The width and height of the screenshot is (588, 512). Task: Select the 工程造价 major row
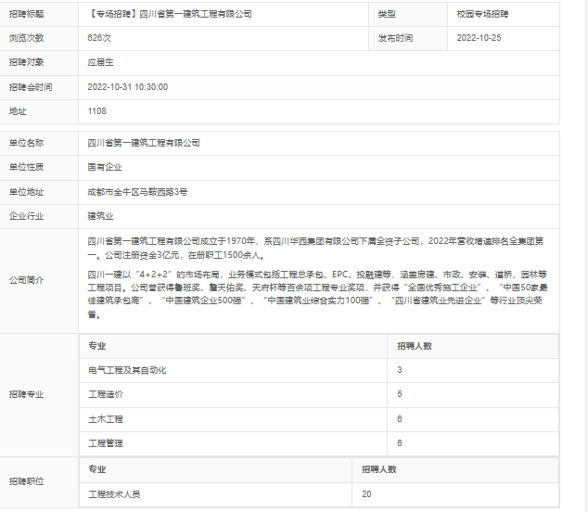(319, 395)
